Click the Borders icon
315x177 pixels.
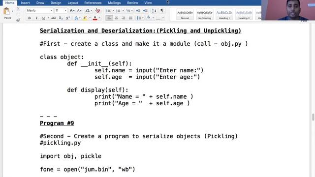pos(158,18)
